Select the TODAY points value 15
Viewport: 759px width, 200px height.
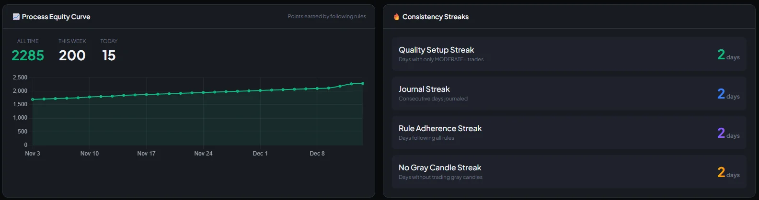point(109,56)
